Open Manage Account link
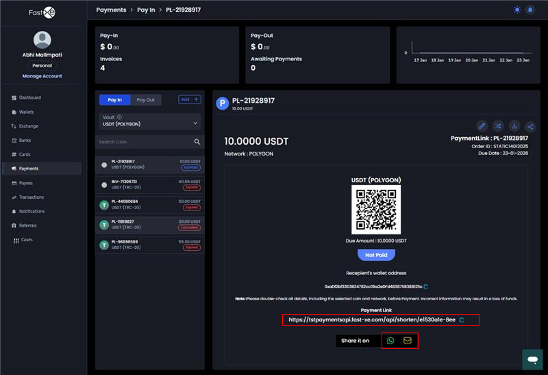Screen dimensions: 548x375 [x=42, y=76]
